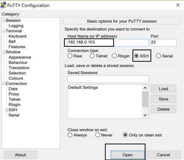
Task: Click the sessions list scroll down arrow
Action: (145, 115)
